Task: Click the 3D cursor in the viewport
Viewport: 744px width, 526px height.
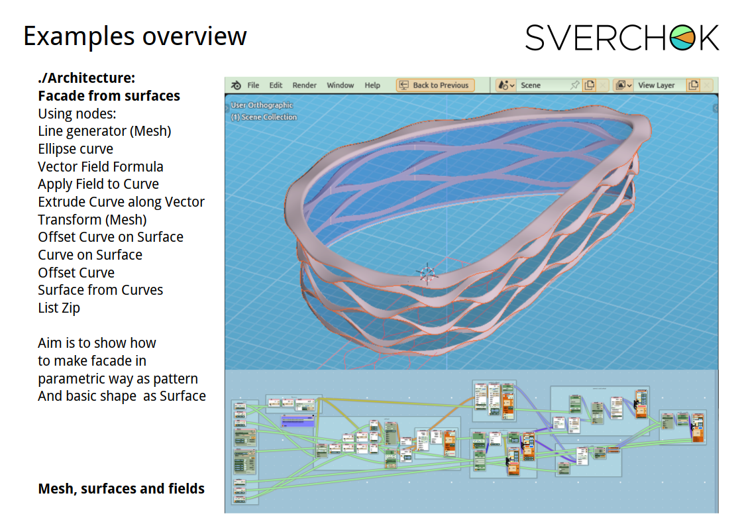Action: (427, 273)
